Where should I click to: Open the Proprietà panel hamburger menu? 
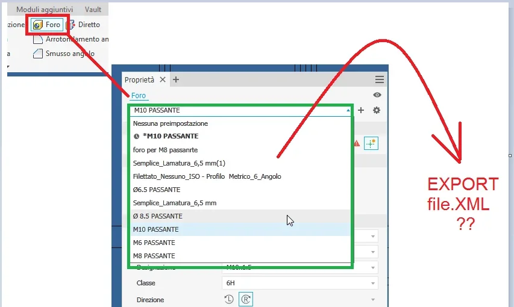(380, 79)
